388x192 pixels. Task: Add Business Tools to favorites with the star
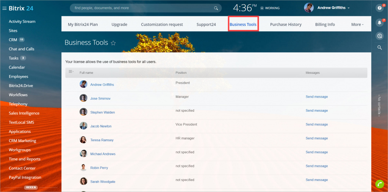[113, 43]
